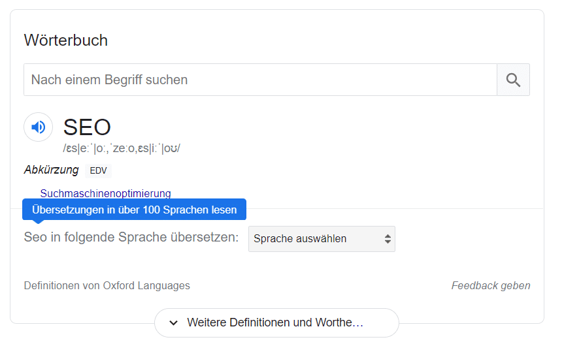Open the Suchmaschinenoptimierung link

(105, 193)
